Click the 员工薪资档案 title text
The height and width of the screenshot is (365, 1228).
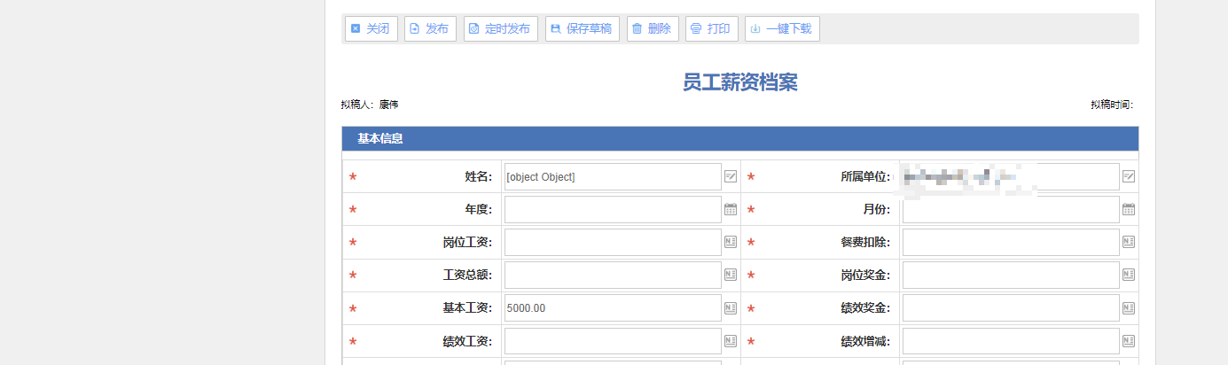pos(739,82)
